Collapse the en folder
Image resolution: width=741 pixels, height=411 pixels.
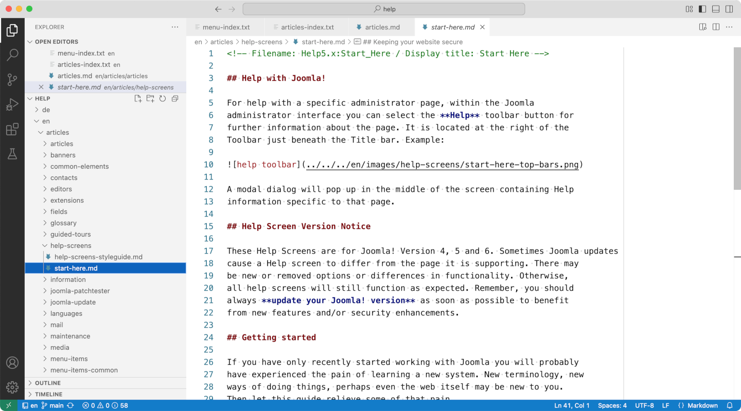(105, 121)
